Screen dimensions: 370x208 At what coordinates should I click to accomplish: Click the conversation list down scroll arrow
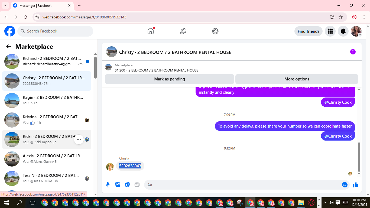point(95,194)
